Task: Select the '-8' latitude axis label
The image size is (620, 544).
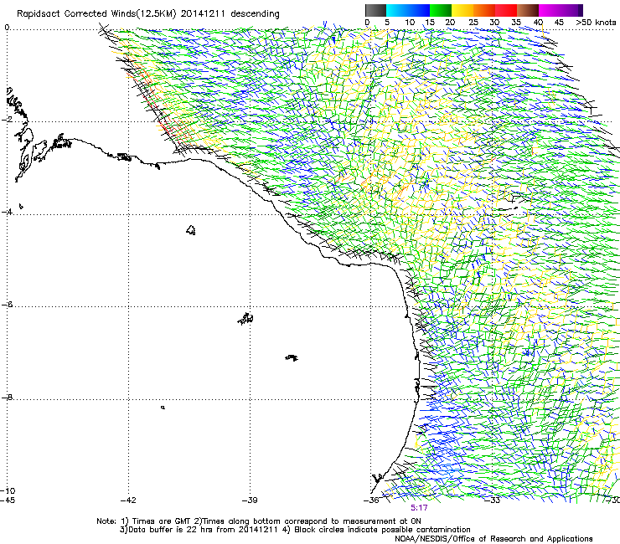Action: (x=8, y=397)
